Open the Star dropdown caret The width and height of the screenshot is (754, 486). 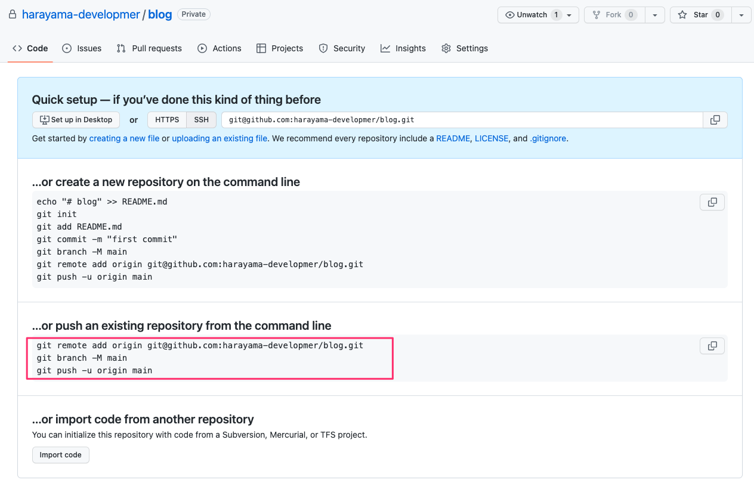tap(741, 15)
